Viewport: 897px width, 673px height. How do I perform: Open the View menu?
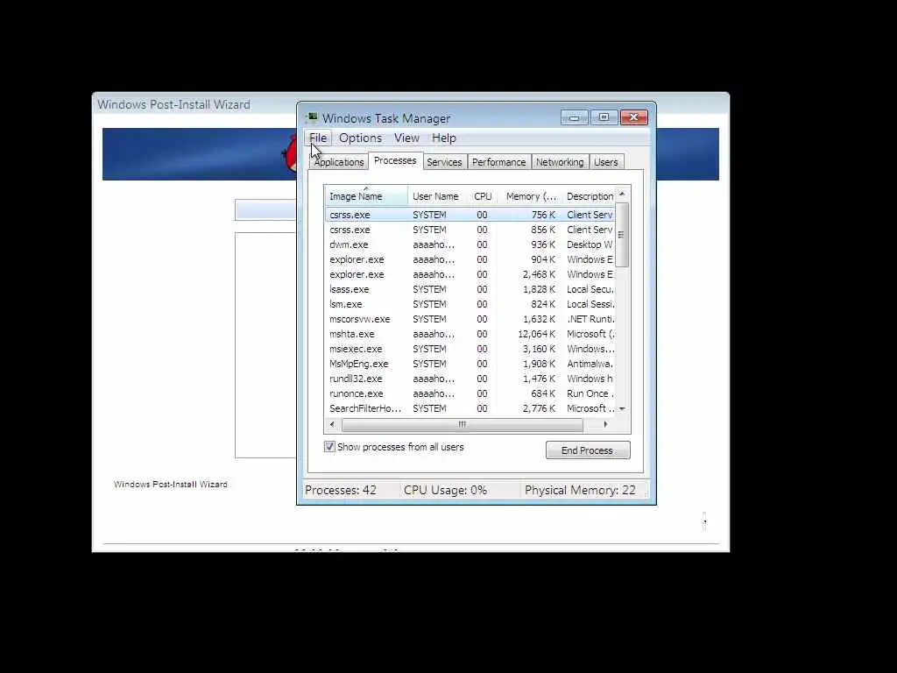pyautogui.click(x=406, y=138)
